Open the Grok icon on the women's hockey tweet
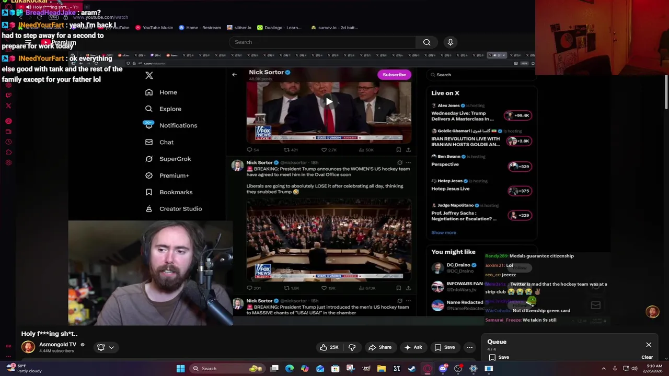 click(x=400, y=163)
